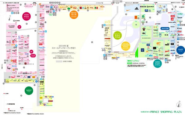Click the FLANDRE TERRACE store block

(12, 26)
